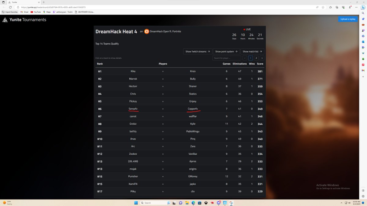Open the Windows Start menu

tap(135, 203)
